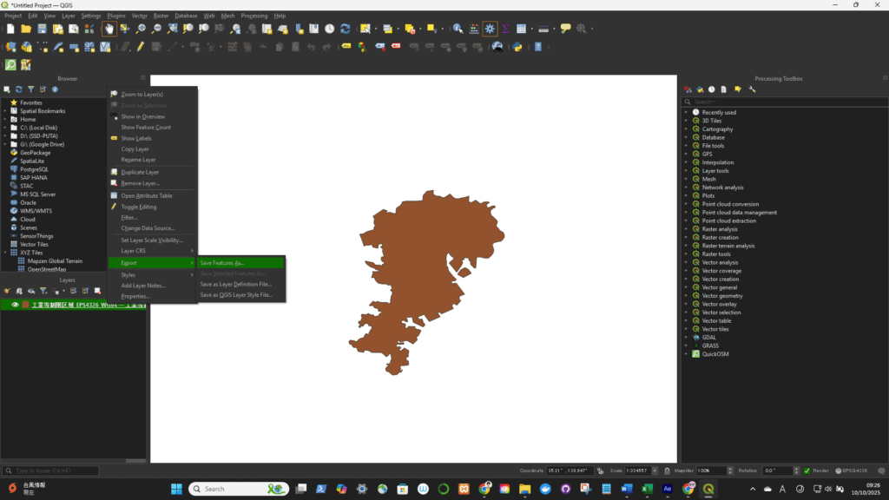
Task: Click Properties in the layer context menu
Action: (x=135, y=296)
